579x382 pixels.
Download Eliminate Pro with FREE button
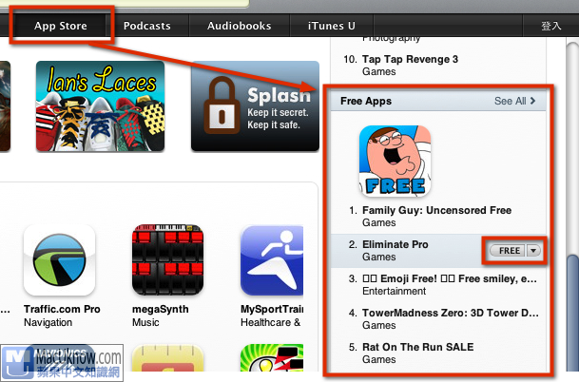click(508, 251)
